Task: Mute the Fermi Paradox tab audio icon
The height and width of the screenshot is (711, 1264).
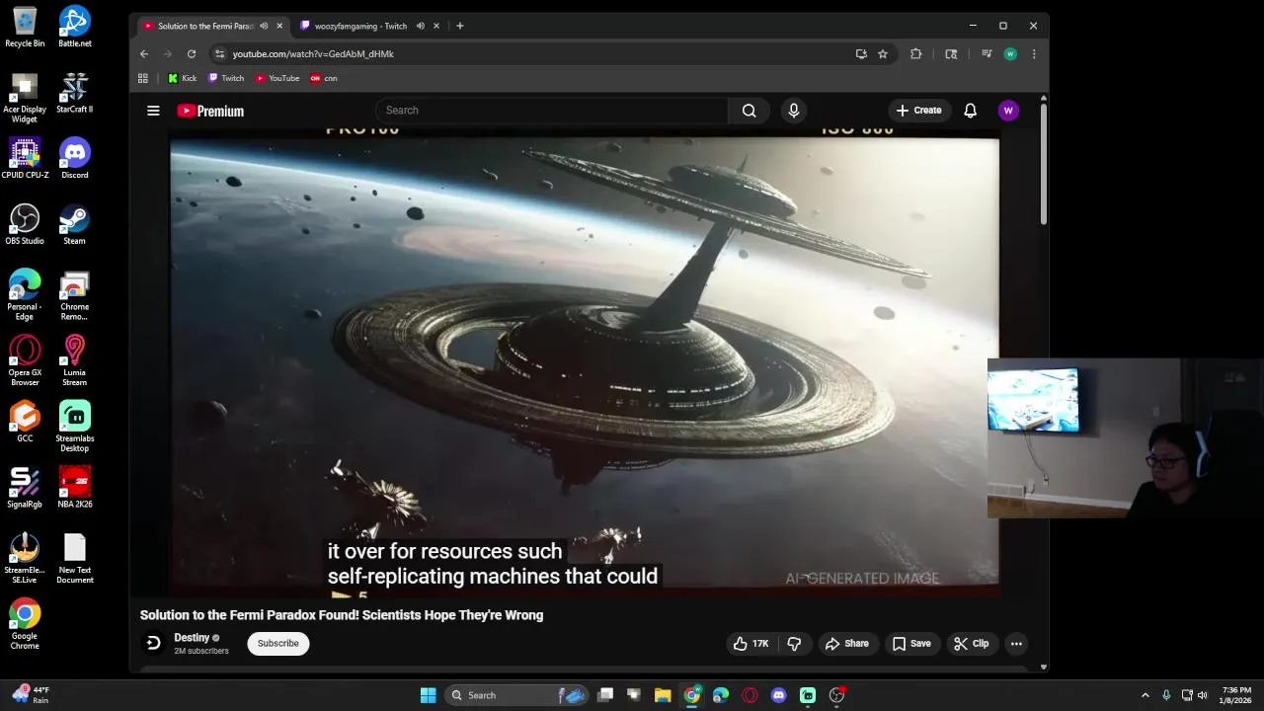Action: click(264, 26)
